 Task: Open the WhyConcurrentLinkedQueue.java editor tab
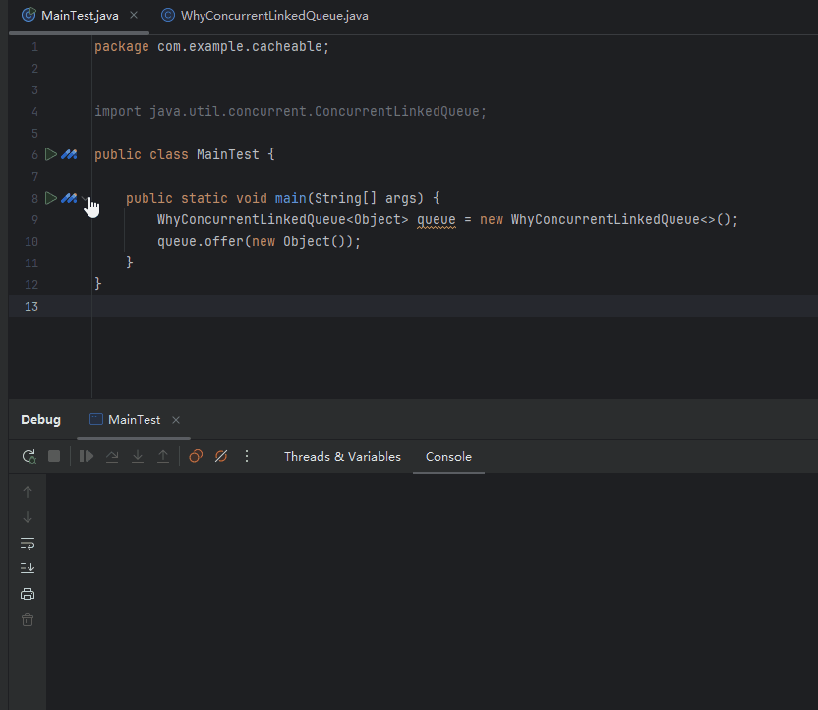click(264, 16)
